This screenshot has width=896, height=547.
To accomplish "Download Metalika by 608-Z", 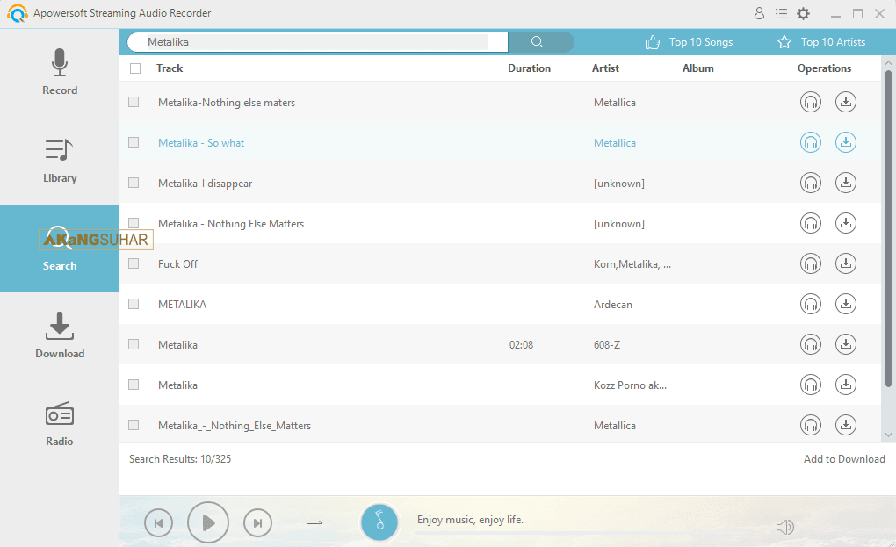I will point(846,344).
